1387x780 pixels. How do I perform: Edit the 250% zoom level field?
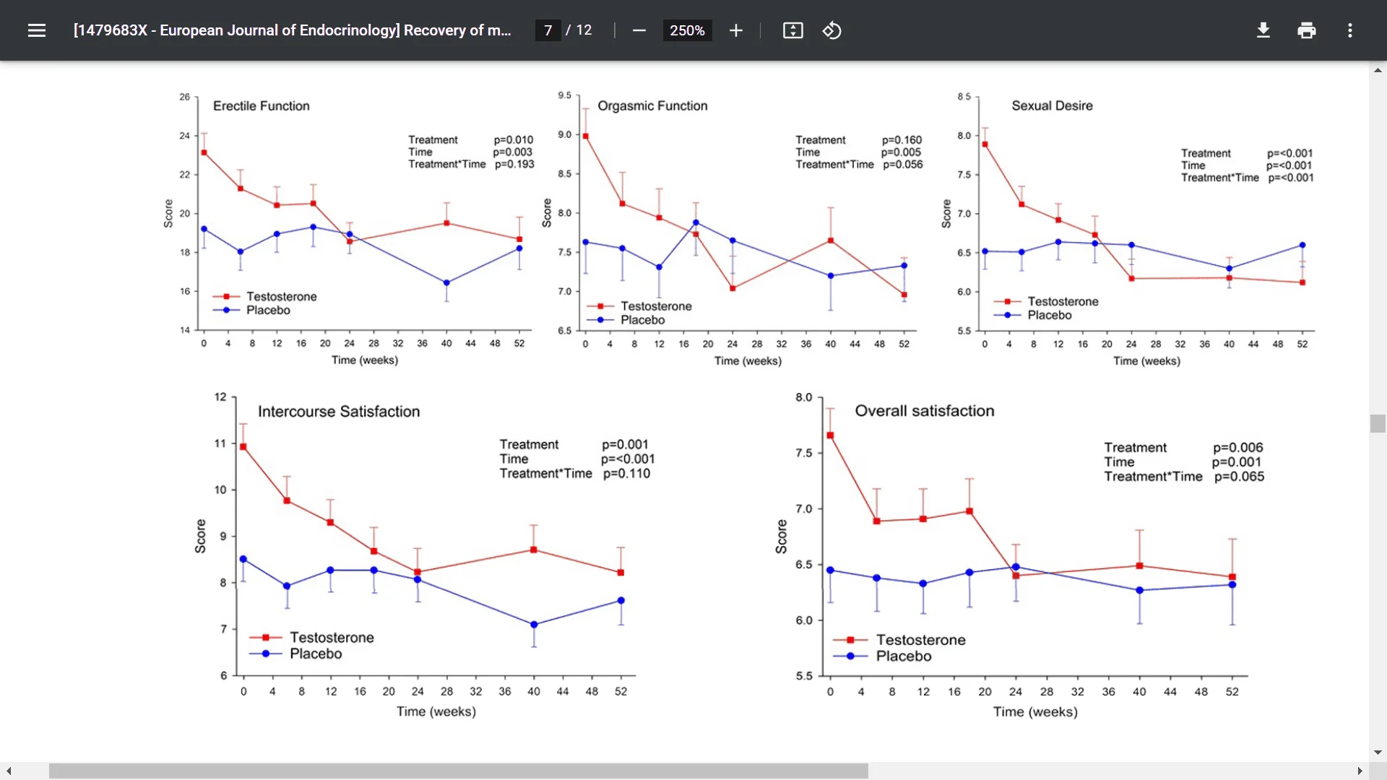click(687, 30)
